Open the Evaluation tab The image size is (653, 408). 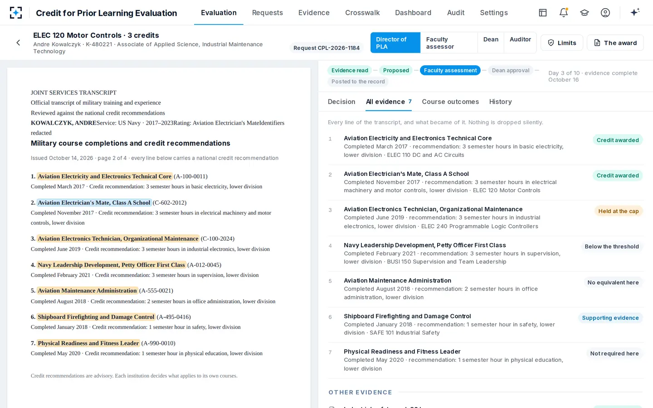tap(219, 13)
